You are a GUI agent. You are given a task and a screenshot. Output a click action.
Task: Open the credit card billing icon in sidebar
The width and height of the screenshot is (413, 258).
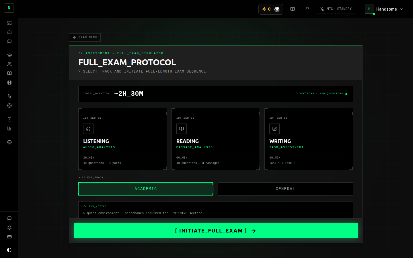9,237
